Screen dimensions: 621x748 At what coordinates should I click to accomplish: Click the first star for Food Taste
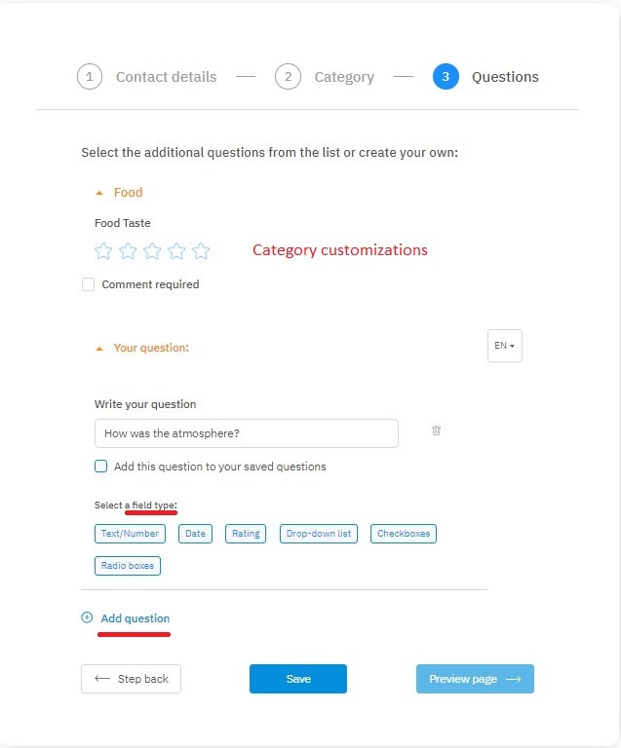(x=103, y=251)
